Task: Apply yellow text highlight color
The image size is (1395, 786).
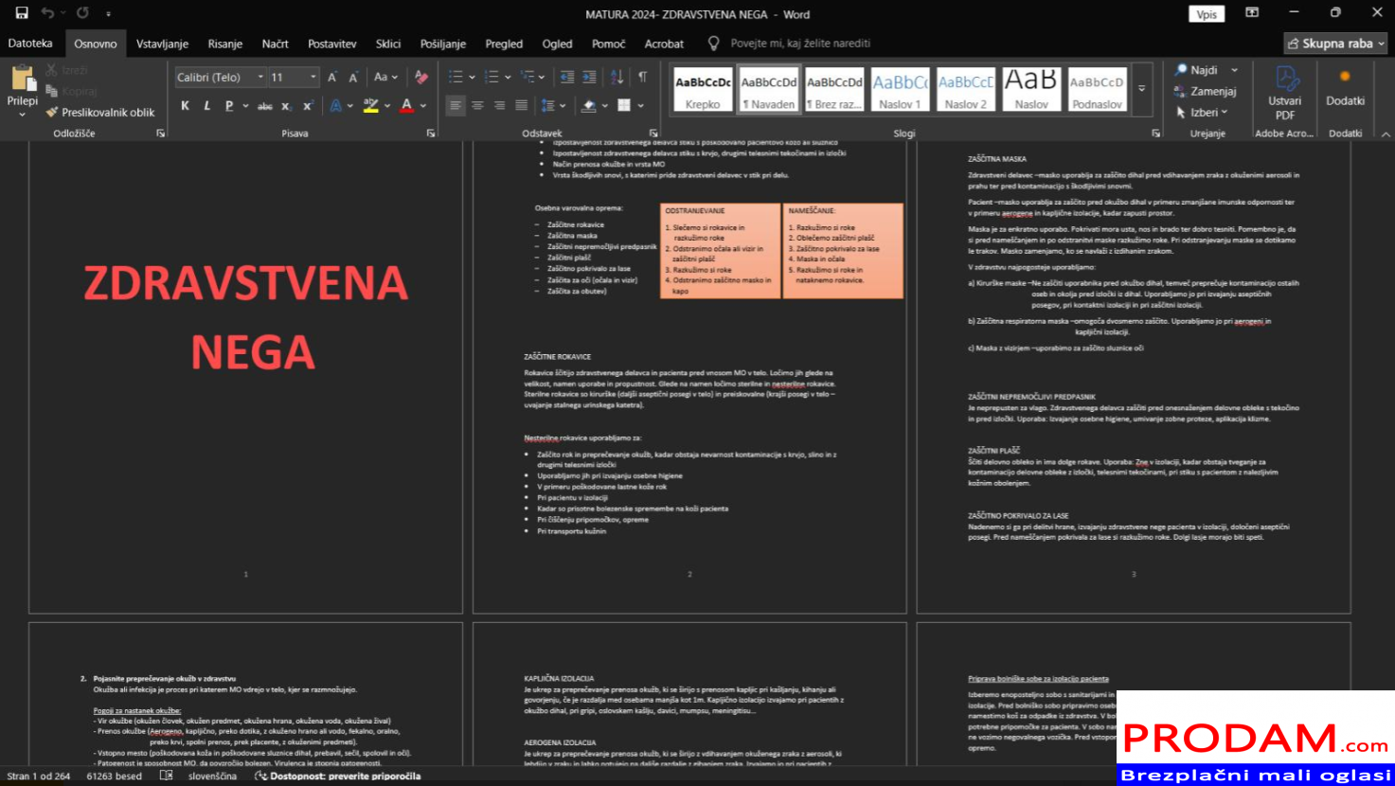Action: tap(371, 106)
